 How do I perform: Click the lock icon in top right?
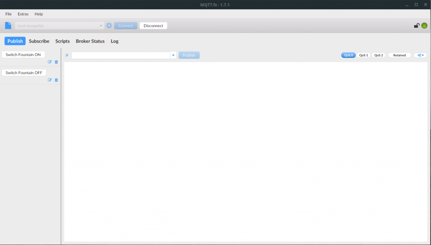click(417, 26)
